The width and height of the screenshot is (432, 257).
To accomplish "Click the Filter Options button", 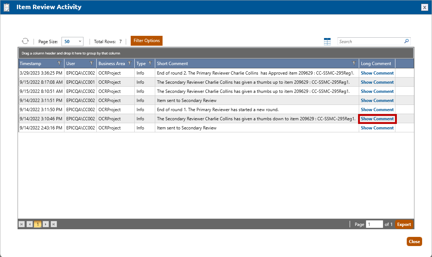I will tap(146, 41).
